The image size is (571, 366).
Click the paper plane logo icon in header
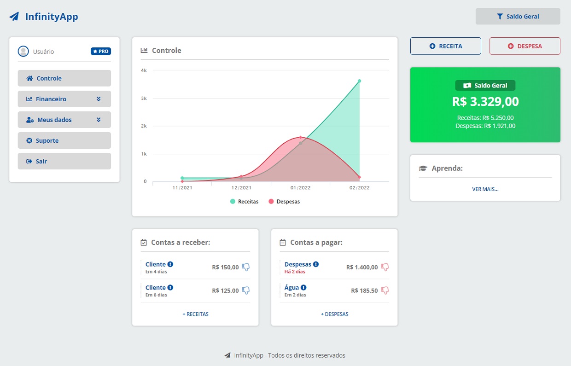15,17
